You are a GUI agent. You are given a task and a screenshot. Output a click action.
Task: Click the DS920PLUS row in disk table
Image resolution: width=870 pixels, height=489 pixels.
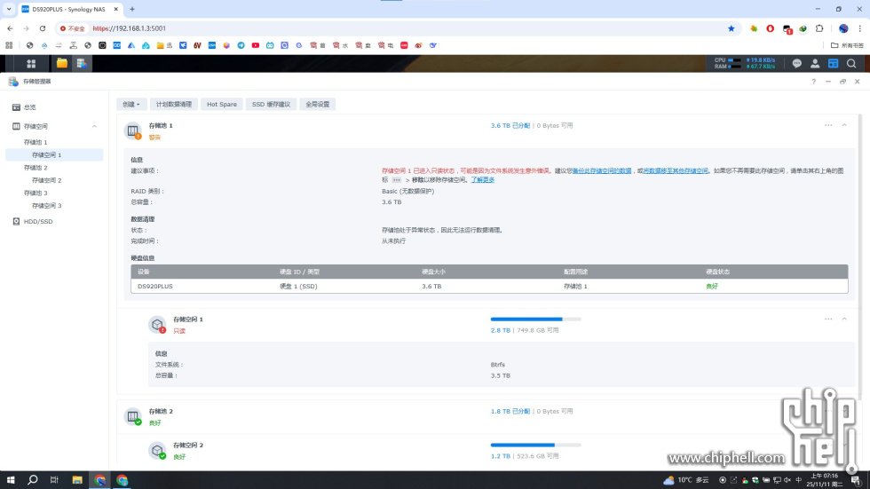(489, 286)
